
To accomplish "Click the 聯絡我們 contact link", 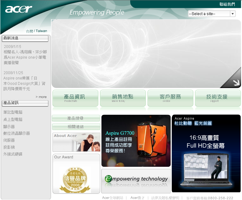I will pos(227,4).
